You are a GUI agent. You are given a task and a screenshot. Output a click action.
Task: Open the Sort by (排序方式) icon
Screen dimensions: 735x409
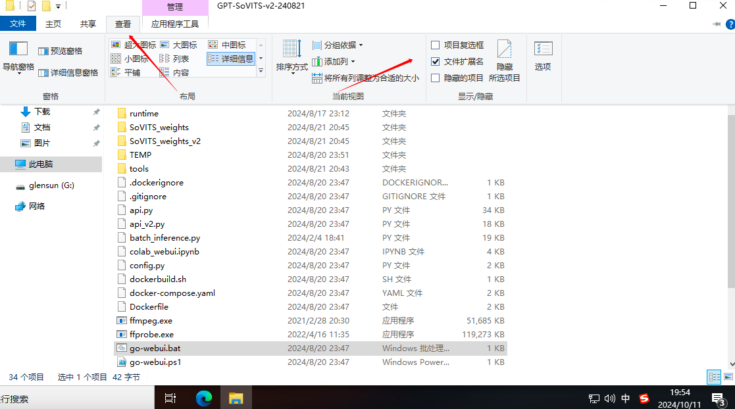pyautogui.click(x=291, y=54)
